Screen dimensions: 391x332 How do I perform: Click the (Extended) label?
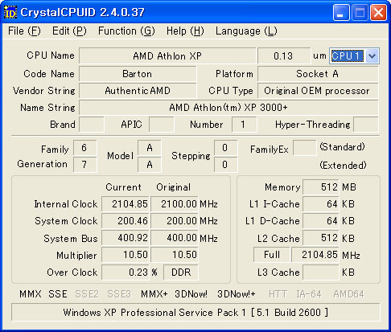[343, 165]
